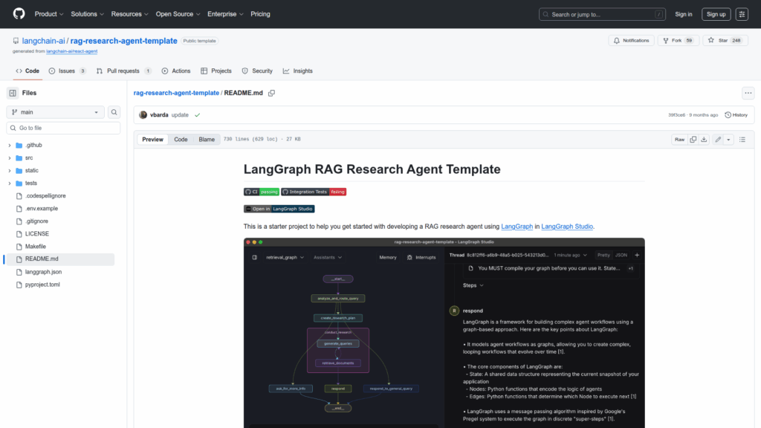Expand the src folder in tree
The height and width of the screenshot is (428, 761).
(x=10, y=158)
